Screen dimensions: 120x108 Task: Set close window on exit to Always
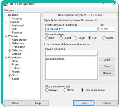tap(47, 90)
